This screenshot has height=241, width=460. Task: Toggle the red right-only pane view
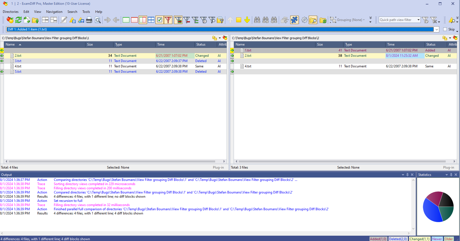(x=134, y=20)
